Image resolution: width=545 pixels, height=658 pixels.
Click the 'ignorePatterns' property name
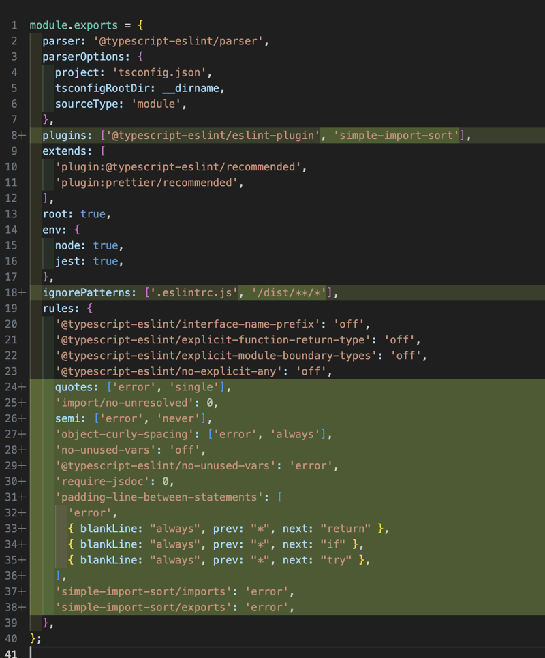click(x=87, y=293)
